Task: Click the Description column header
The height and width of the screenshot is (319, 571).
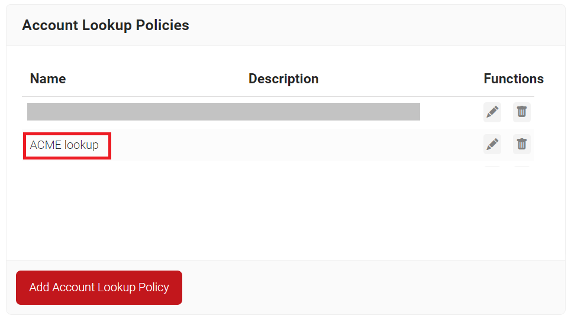Action: [283, 79]
